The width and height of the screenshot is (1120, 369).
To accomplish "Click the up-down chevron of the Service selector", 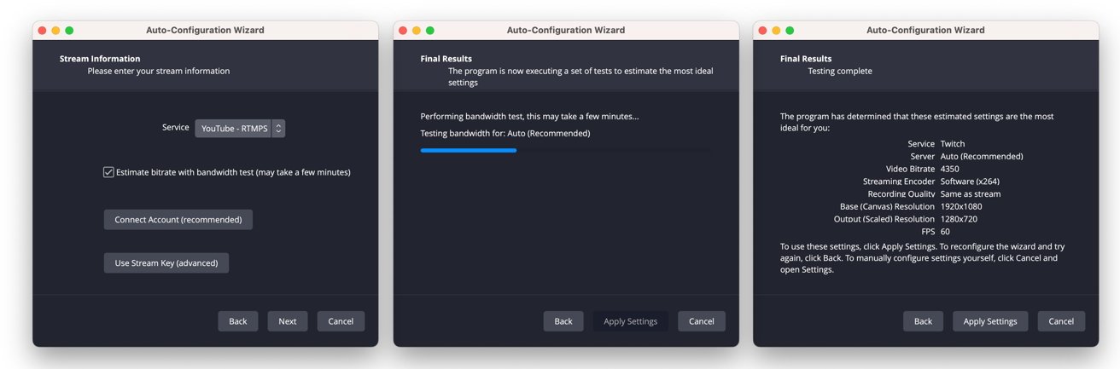I will [x=278, y=129].
